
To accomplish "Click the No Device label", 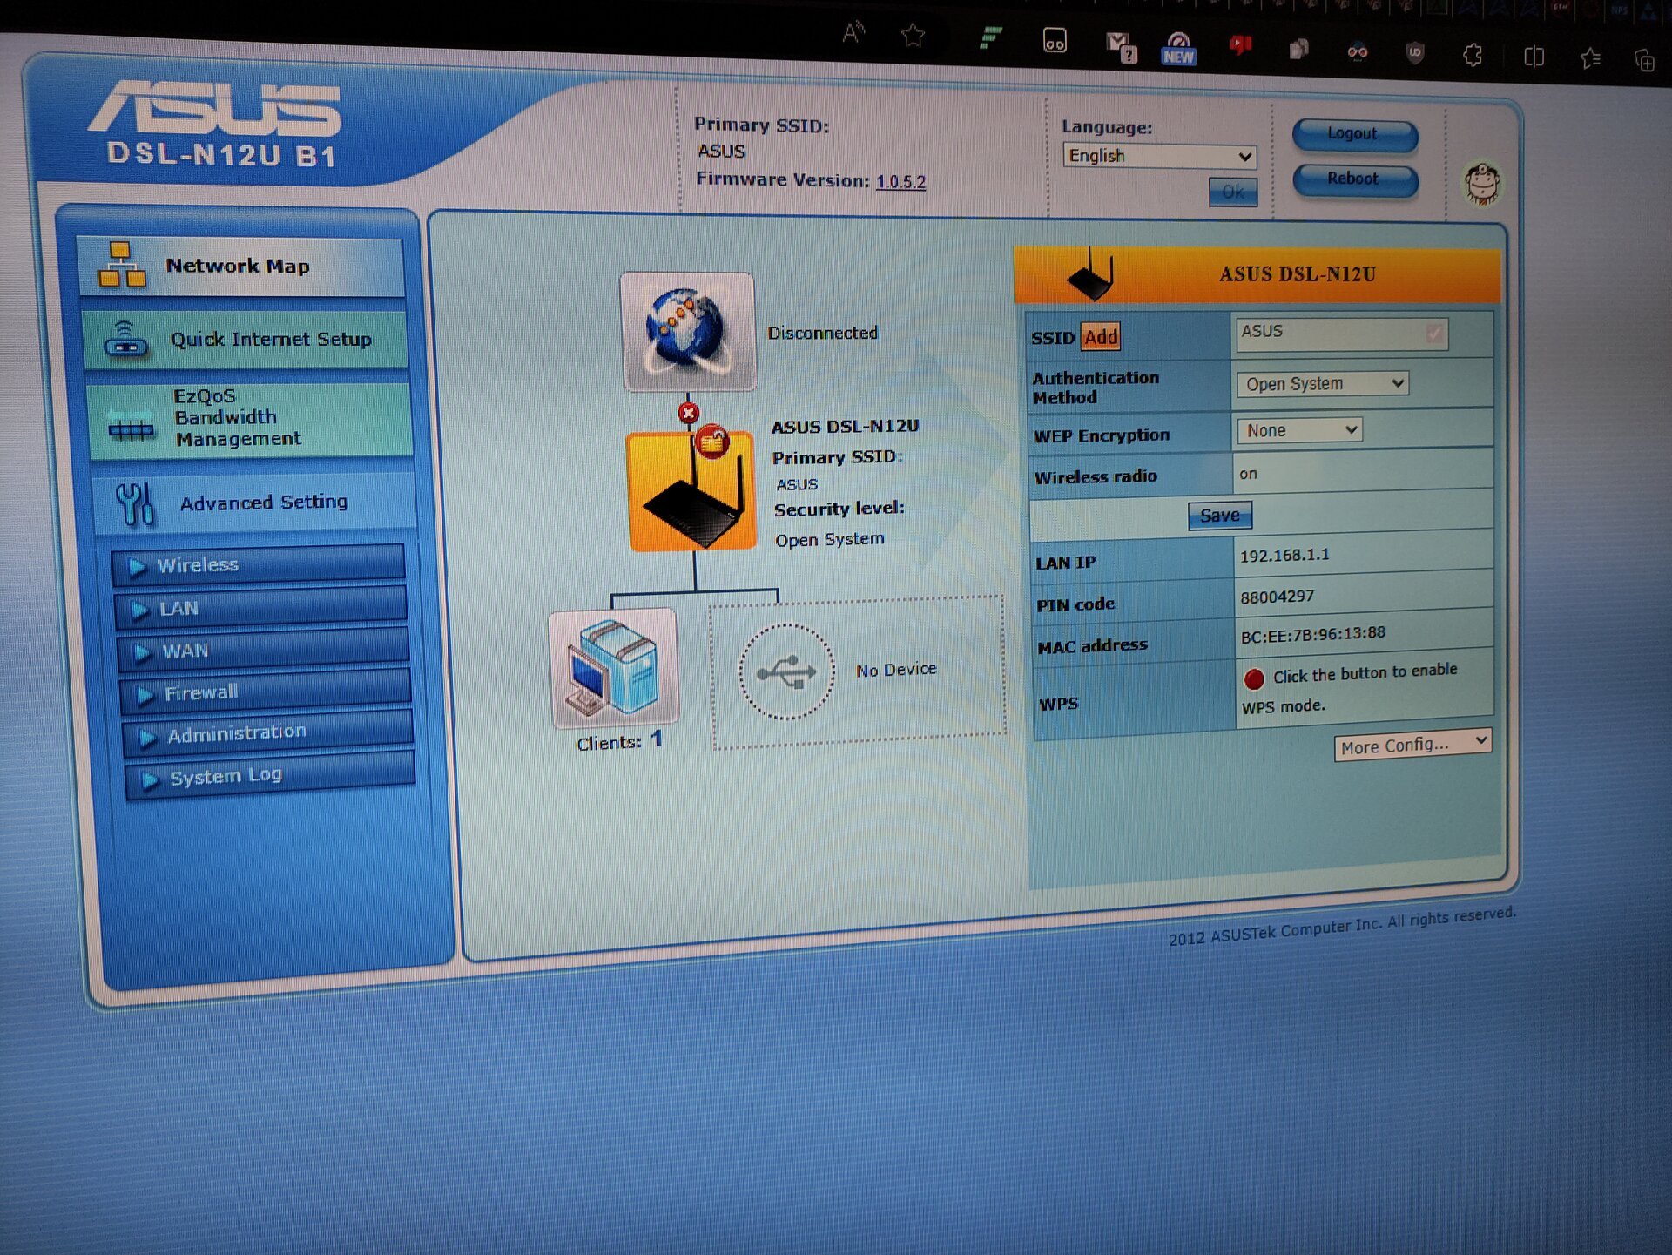I will coord(896,670).
